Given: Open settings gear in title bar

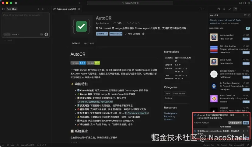Looking at the screenshot, I should pos(249,3).
